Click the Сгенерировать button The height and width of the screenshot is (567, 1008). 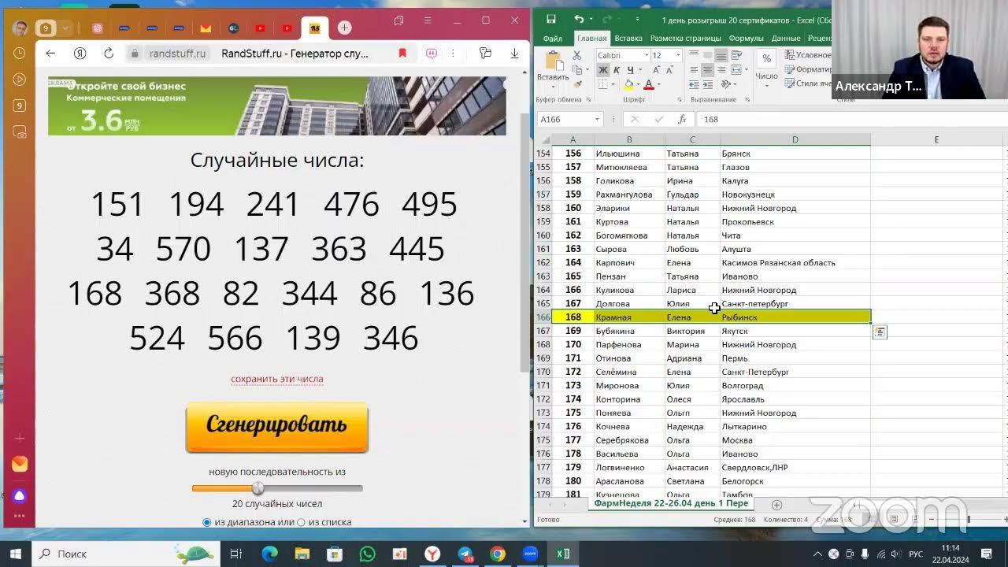(x=277, y=427)
